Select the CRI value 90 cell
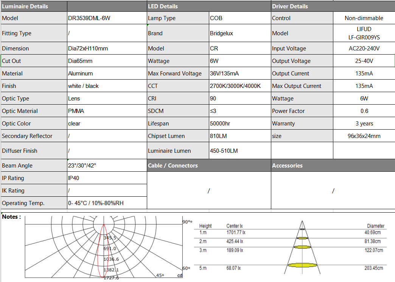The height and width of the screenshot is (282, 395). pos(240,99)
